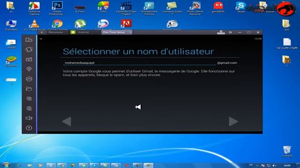Open the Arabic-named text file on desktop
The height and width of the screenshot is (168, 300).
coord(287,43)
